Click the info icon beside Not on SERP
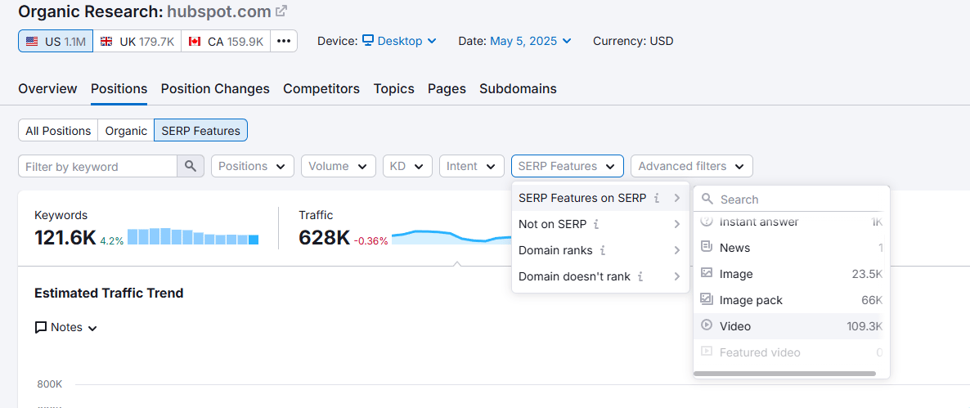The image size is (970, 408). tap(596, 224)
